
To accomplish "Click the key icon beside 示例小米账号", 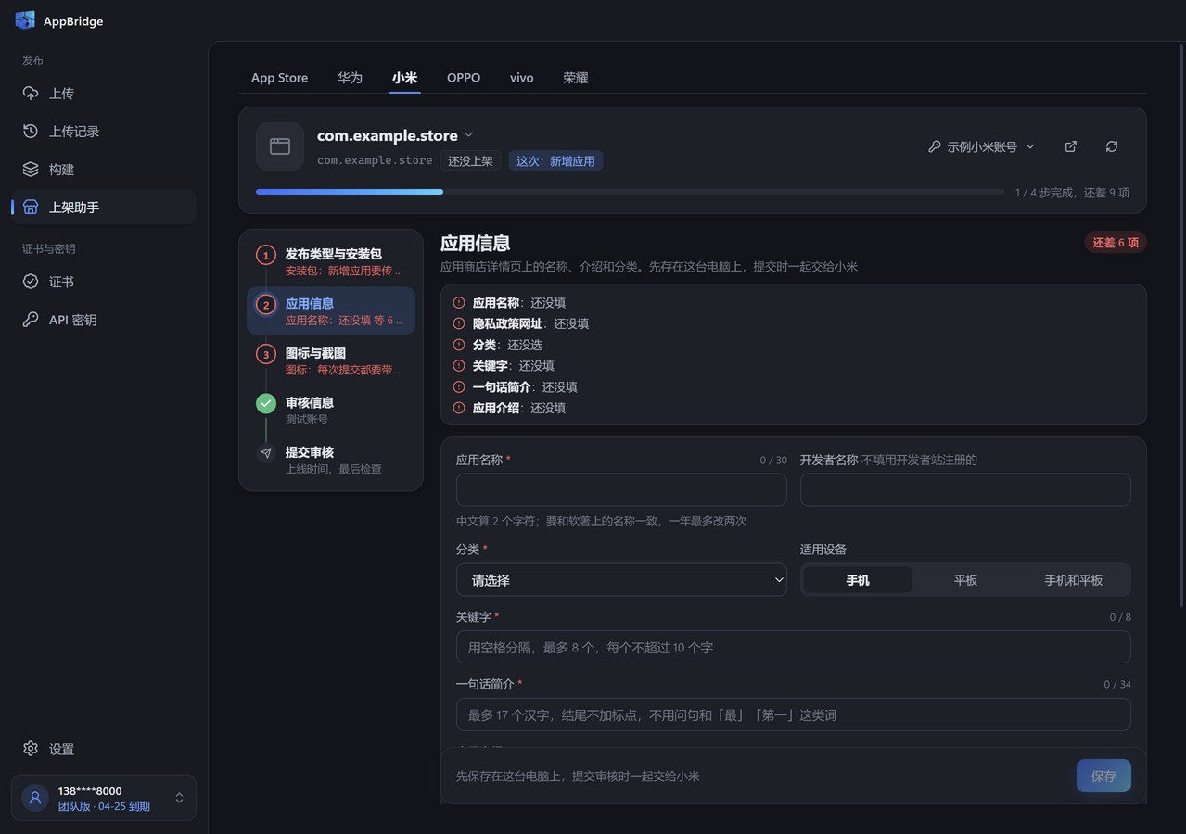I will 934,146.
